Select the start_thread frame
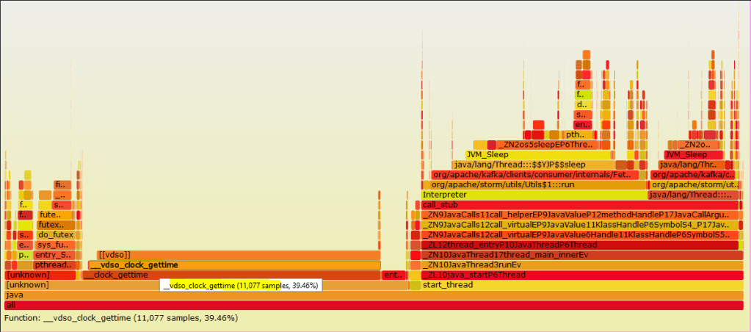This screenshot has height=332, width=751. 580,285
